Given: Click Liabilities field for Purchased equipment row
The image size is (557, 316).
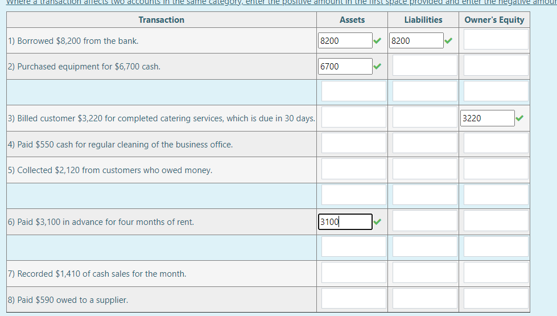Looking at the screenshot, I should click(x=424, y=65).
